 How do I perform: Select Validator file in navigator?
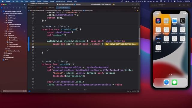click(10, 20)
